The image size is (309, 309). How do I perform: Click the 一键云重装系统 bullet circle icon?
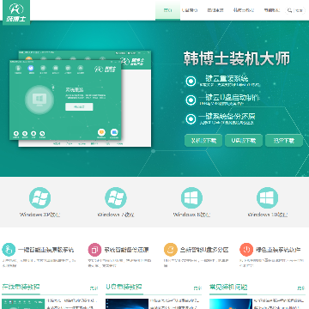pyautogui.click(x=191, y=82)
